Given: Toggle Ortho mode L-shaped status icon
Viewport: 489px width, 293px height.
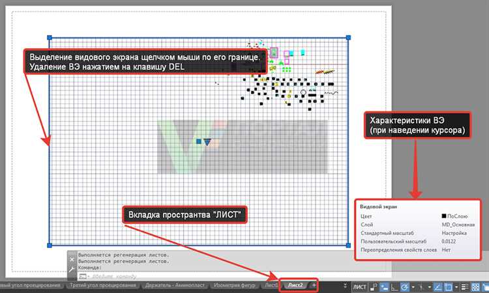Looking at the screenshot, I should (394, 286).
